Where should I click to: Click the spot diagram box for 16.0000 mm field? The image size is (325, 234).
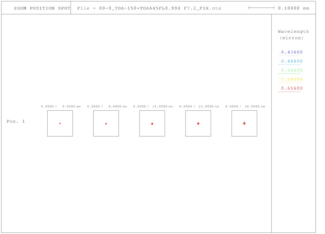pos(152,123)
